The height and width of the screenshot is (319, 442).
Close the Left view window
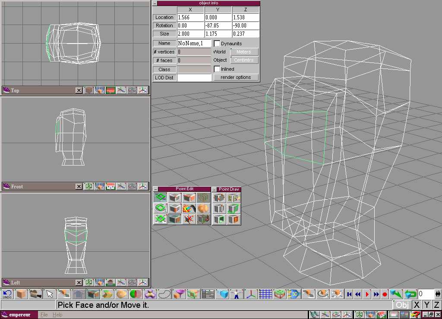click(79, 282)
